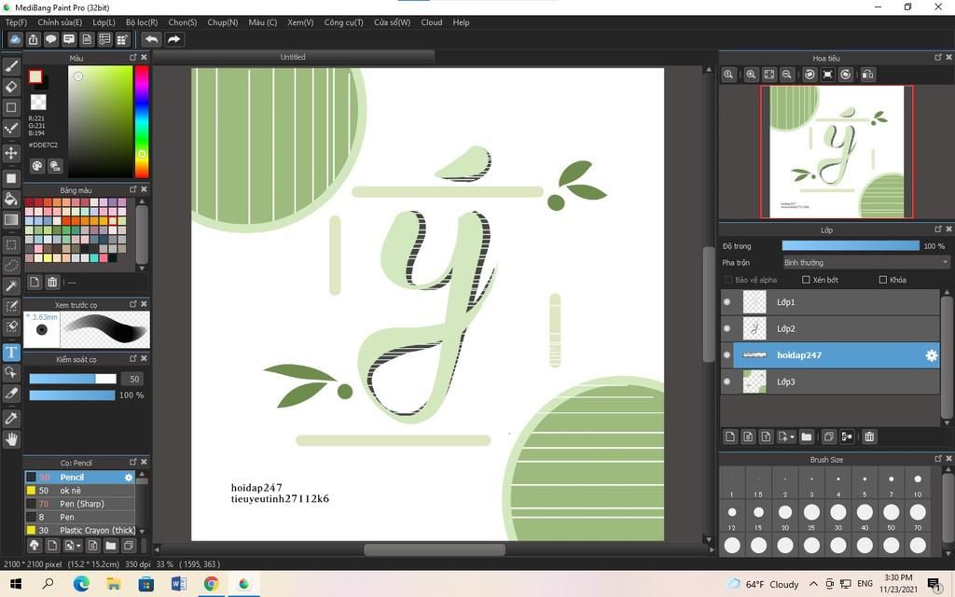Choose the Plastic Crayon (thick) brush
The height and width of the screenshot is (597, 955).
[x=80, y=531]
